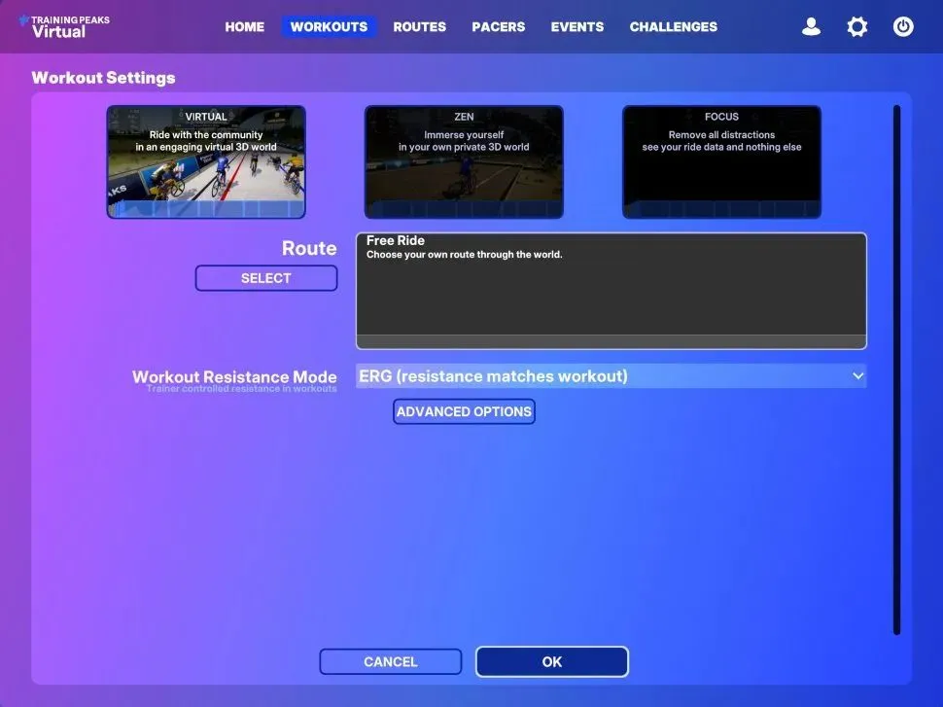Click the Free Ride route description box
This screenshot has height=707, width=943.
coord(611,290)
